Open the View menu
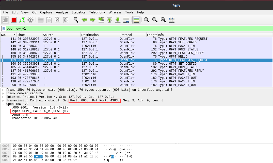Screen dimensions: 273x163 click(x=25, y=12)
